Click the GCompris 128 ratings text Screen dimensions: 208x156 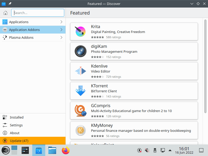pyautogui.click(x=114, y=116)
